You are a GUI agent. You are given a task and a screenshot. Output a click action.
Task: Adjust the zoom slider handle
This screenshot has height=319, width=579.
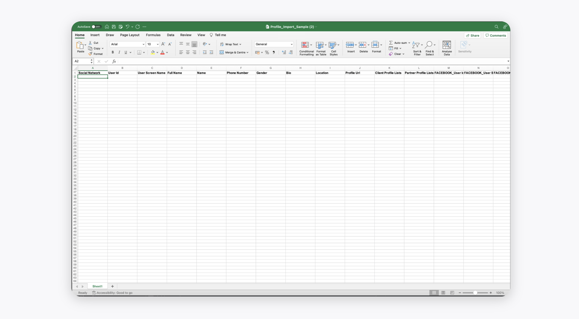(x=475, y=293)
